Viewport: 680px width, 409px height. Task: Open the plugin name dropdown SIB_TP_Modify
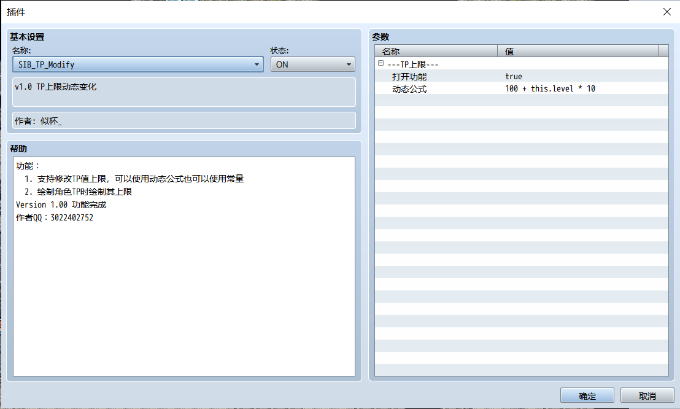coord(138,64)
